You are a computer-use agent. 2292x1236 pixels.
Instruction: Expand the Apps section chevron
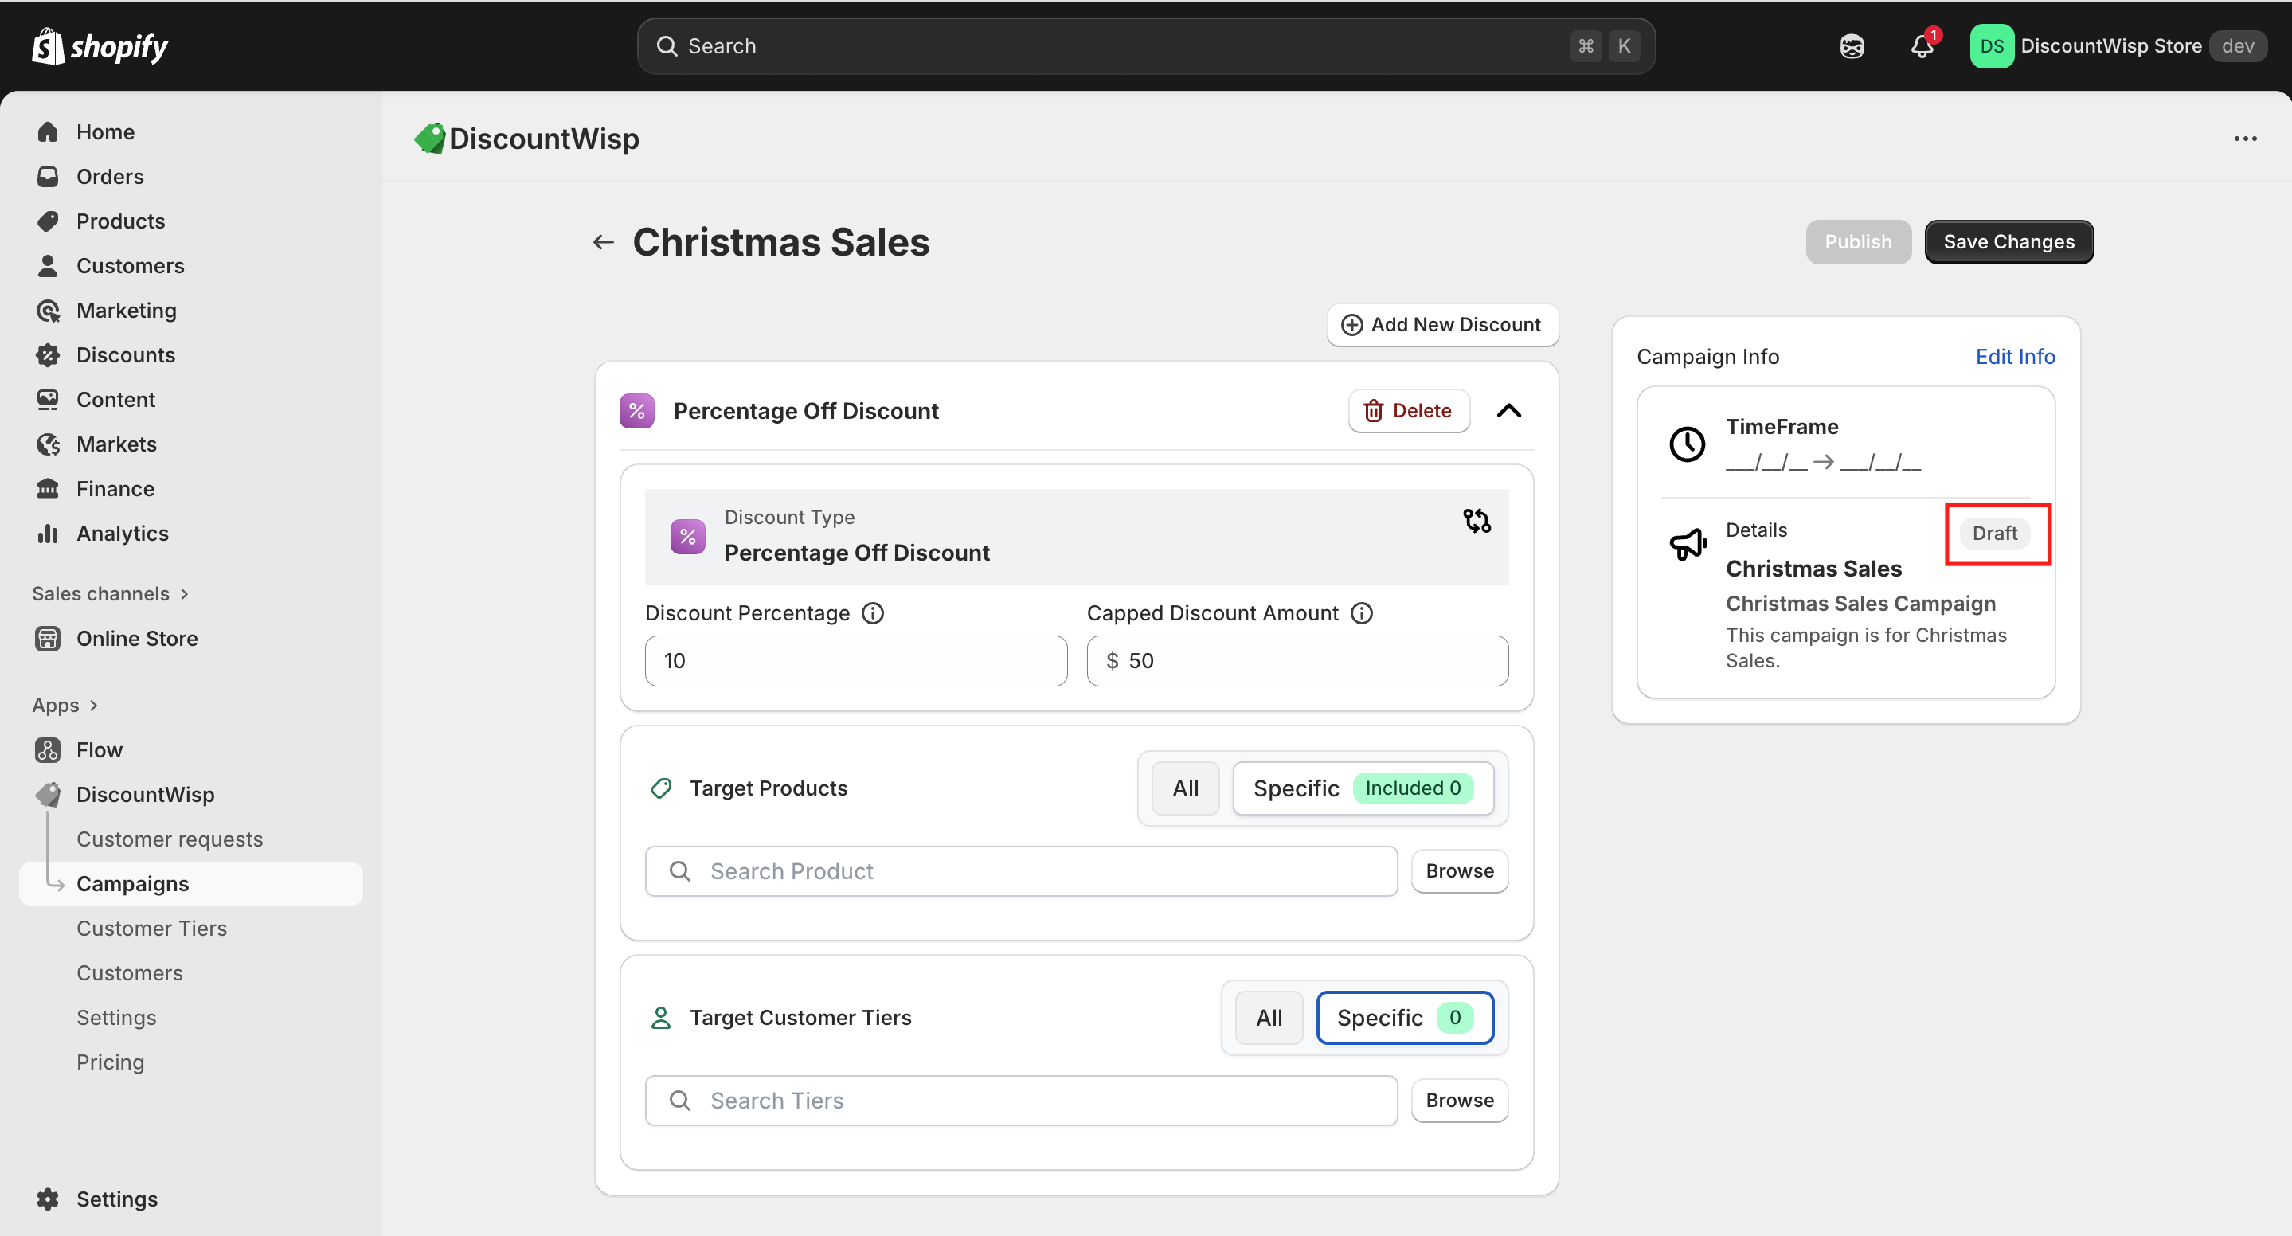coord(93,706)
